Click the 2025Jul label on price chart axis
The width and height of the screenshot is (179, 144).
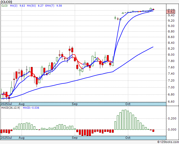[6, 104]
